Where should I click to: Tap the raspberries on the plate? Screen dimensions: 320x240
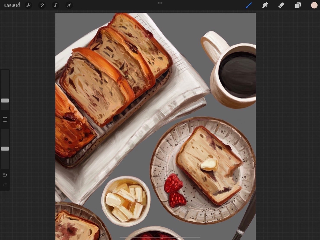[x=175, y=191]
